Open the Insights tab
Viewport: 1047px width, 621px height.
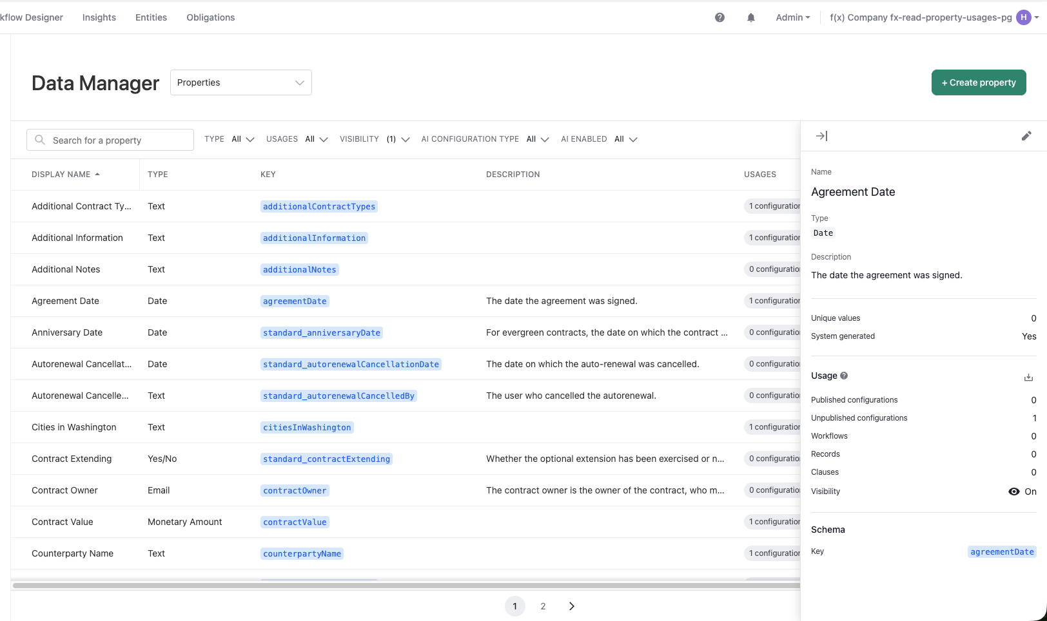[x=99, y=17]
